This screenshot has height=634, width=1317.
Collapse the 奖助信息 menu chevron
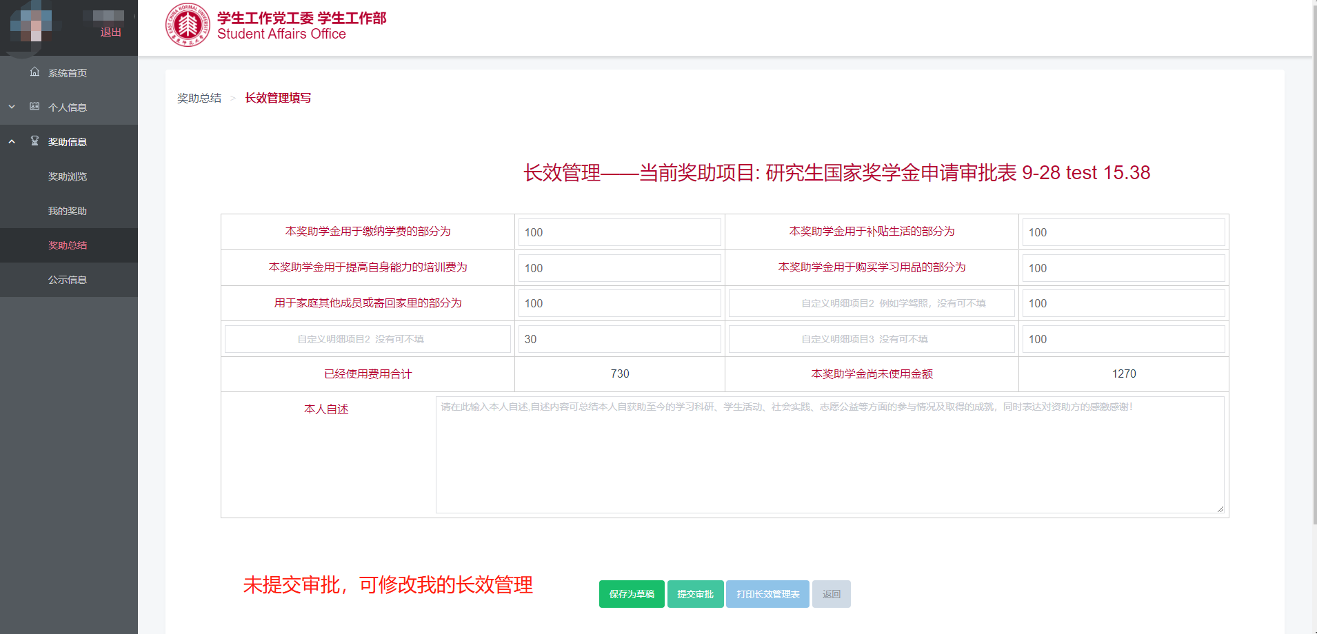(12, 141)
